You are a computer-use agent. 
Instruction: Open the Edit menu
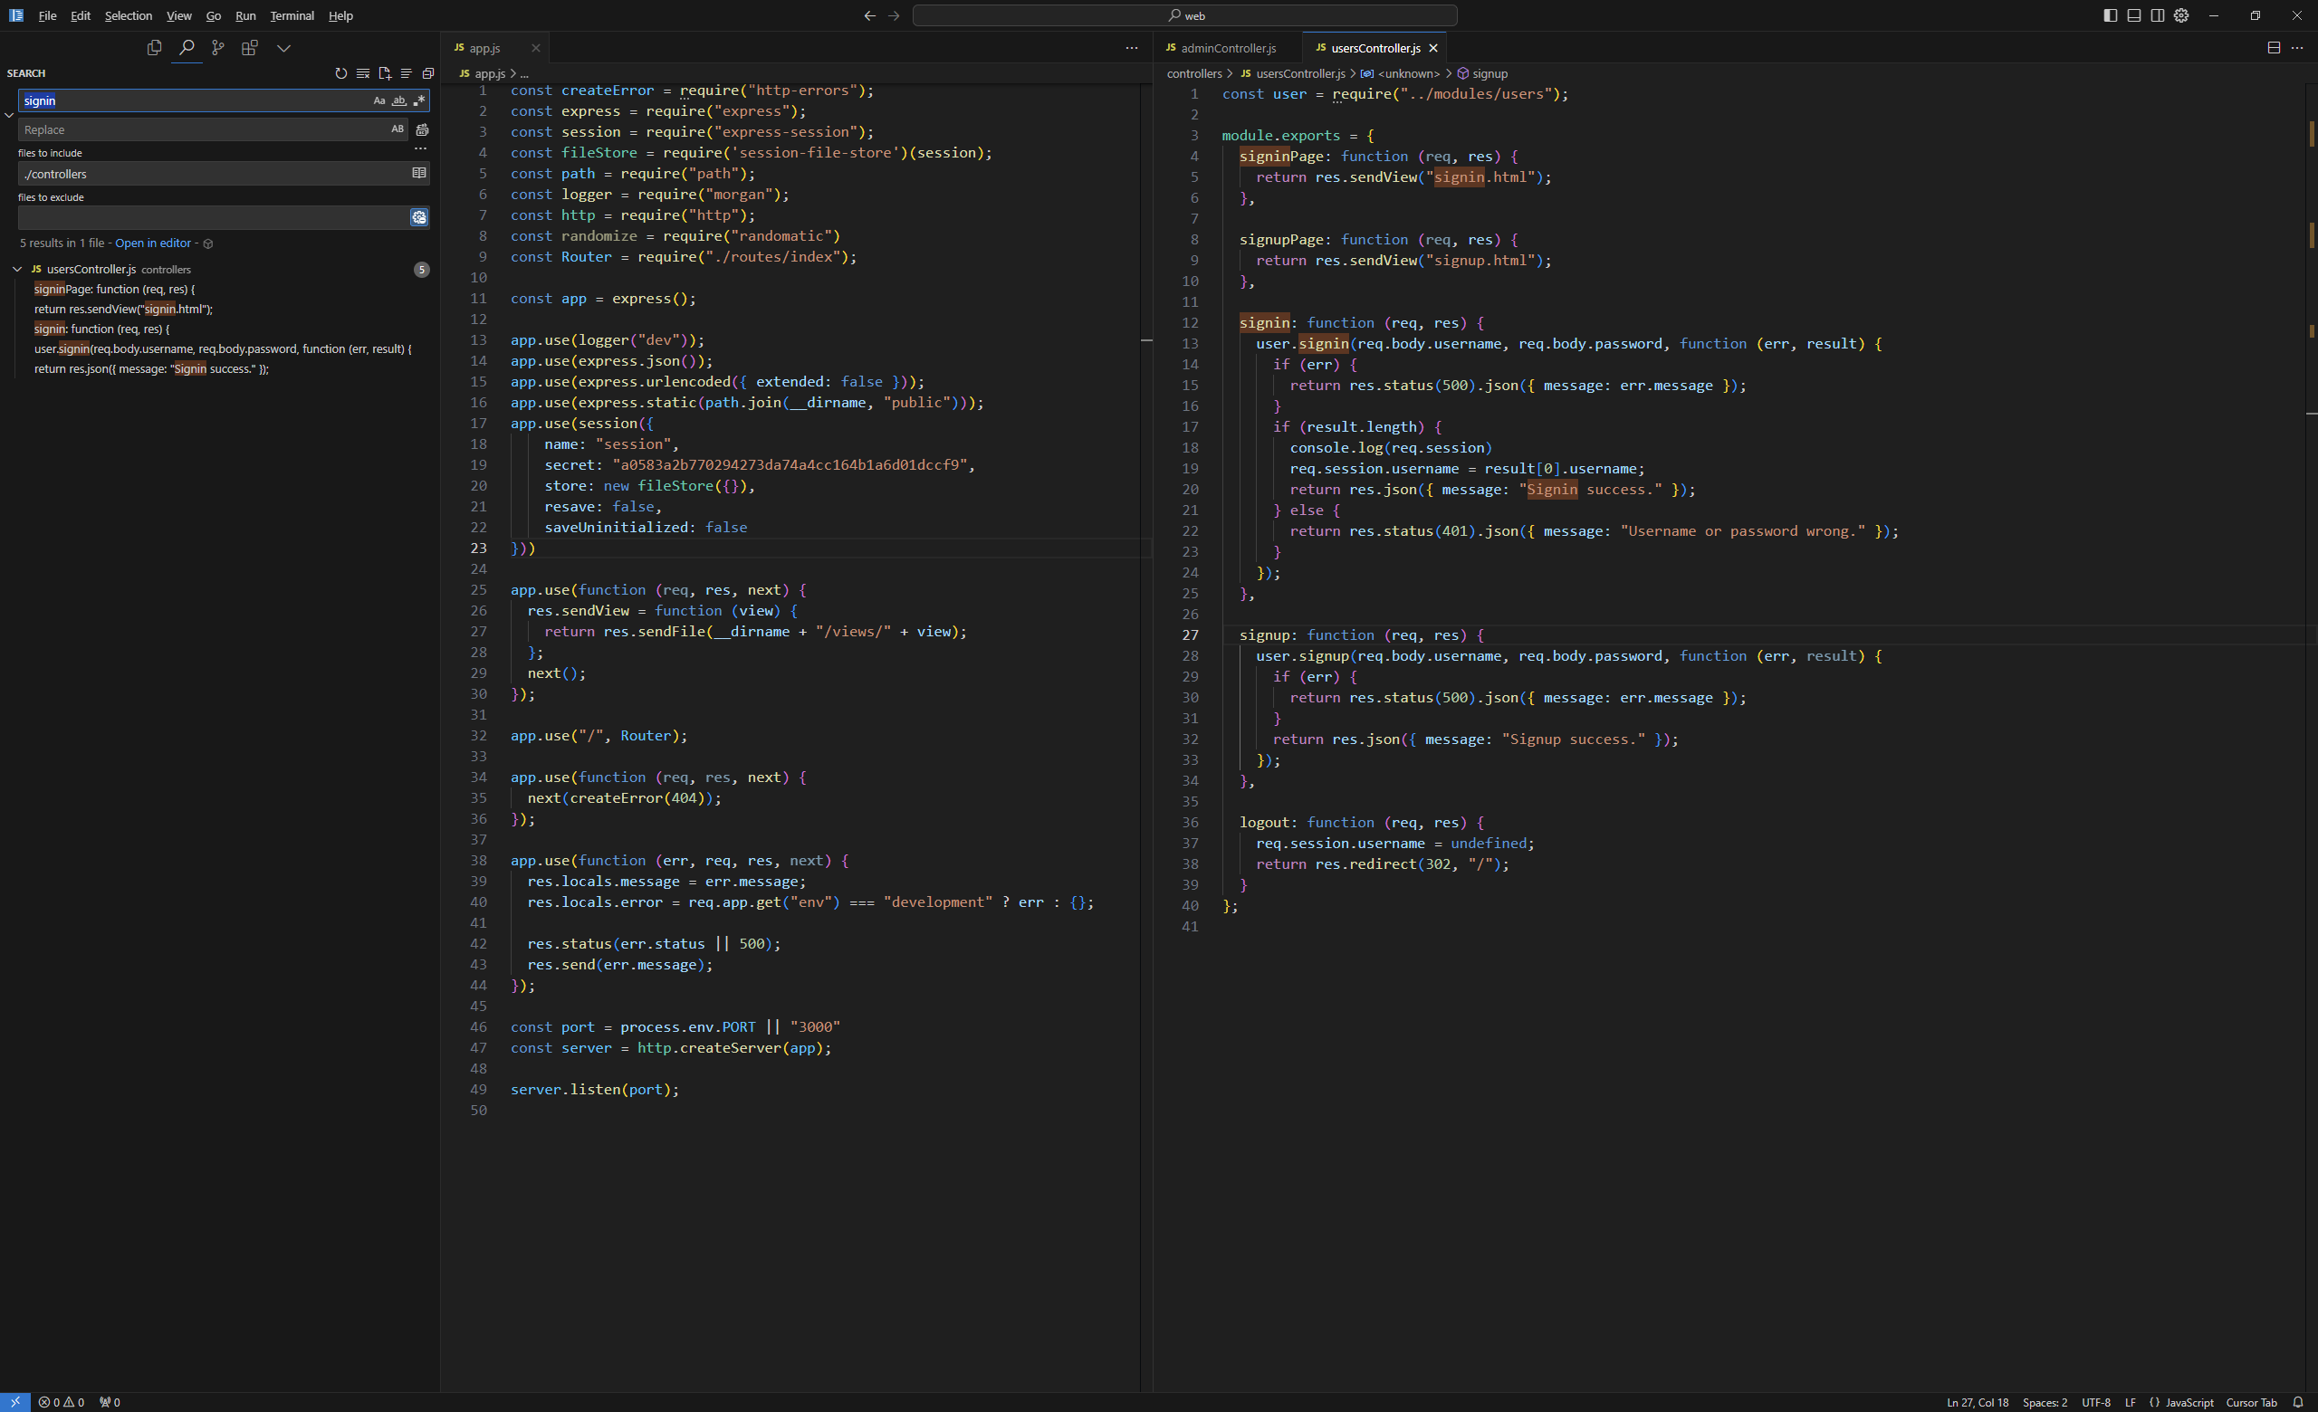[x=81, y=15]
